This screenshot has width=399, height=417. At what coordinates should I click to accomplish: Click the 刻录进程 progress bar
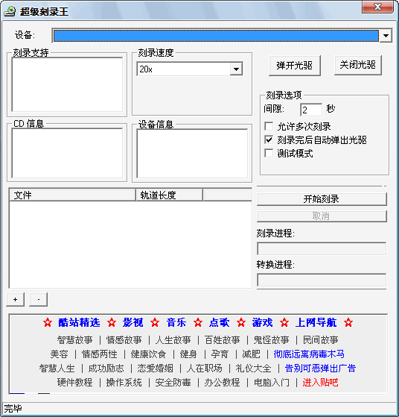(322, 248)
